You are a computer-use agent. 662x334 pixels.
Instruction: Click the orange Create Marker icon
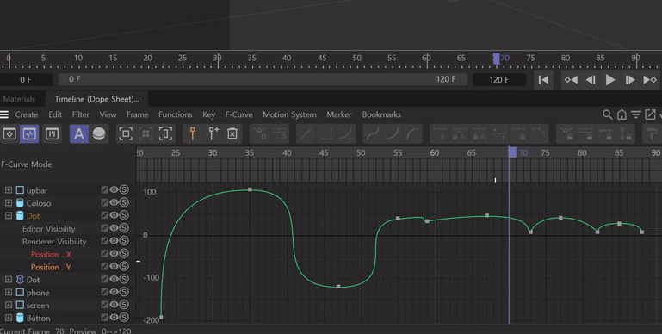point(193,133)
